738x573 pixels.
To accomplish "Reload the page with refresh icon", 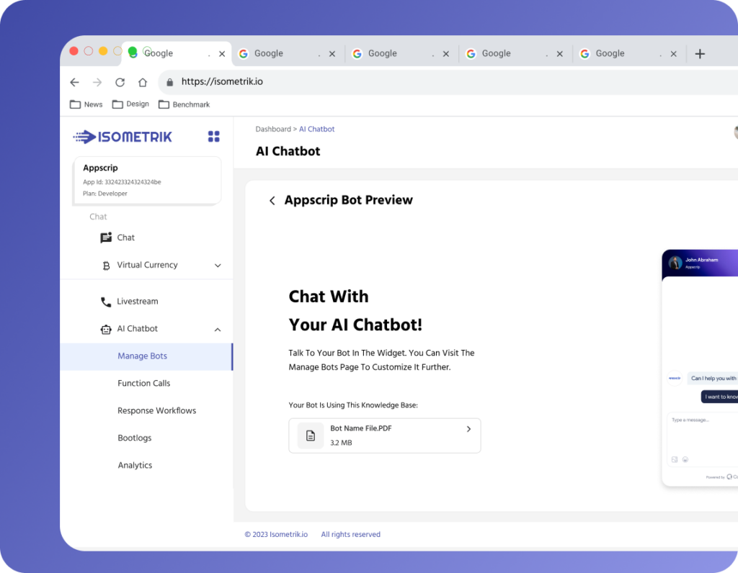I will pos(120,82).
